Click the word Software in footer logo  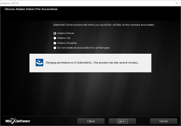(x=23, y=121)
